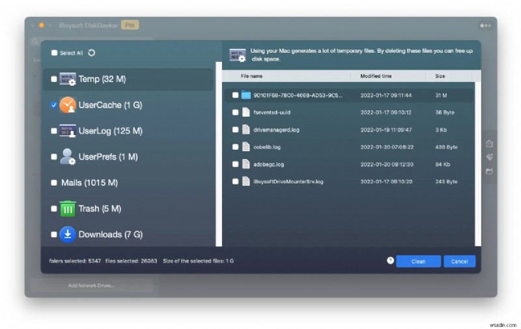The width and height of the screenshot is (521, 329).
Task: Click the UserLog disk icon
Action: (68, 131)
